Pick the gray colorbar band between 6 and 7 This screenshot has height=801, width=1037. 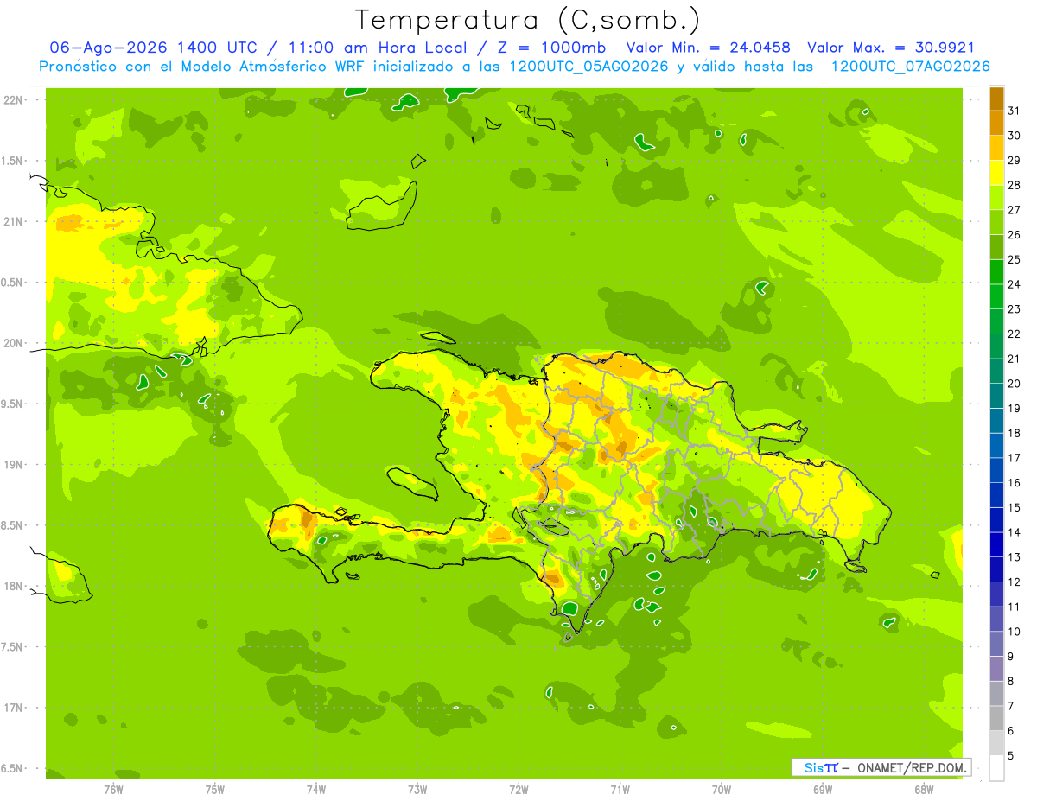[996, 718]
